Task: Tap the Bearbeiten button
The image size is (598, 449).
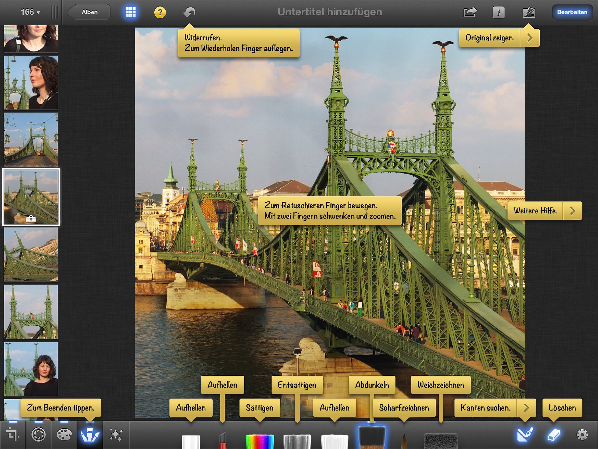Action: [x=572, y=12]
